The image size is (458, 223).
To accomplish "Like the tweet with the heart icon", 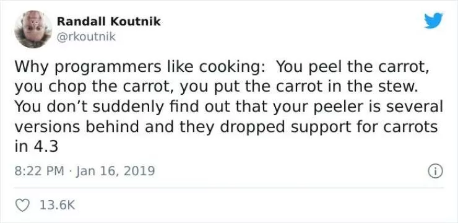I will [22, 205].
